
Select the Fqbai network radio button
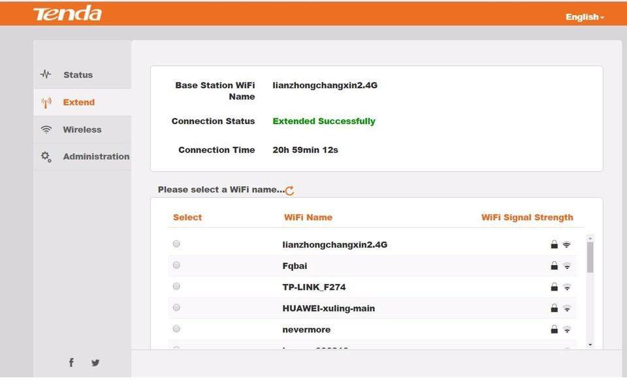176,265
